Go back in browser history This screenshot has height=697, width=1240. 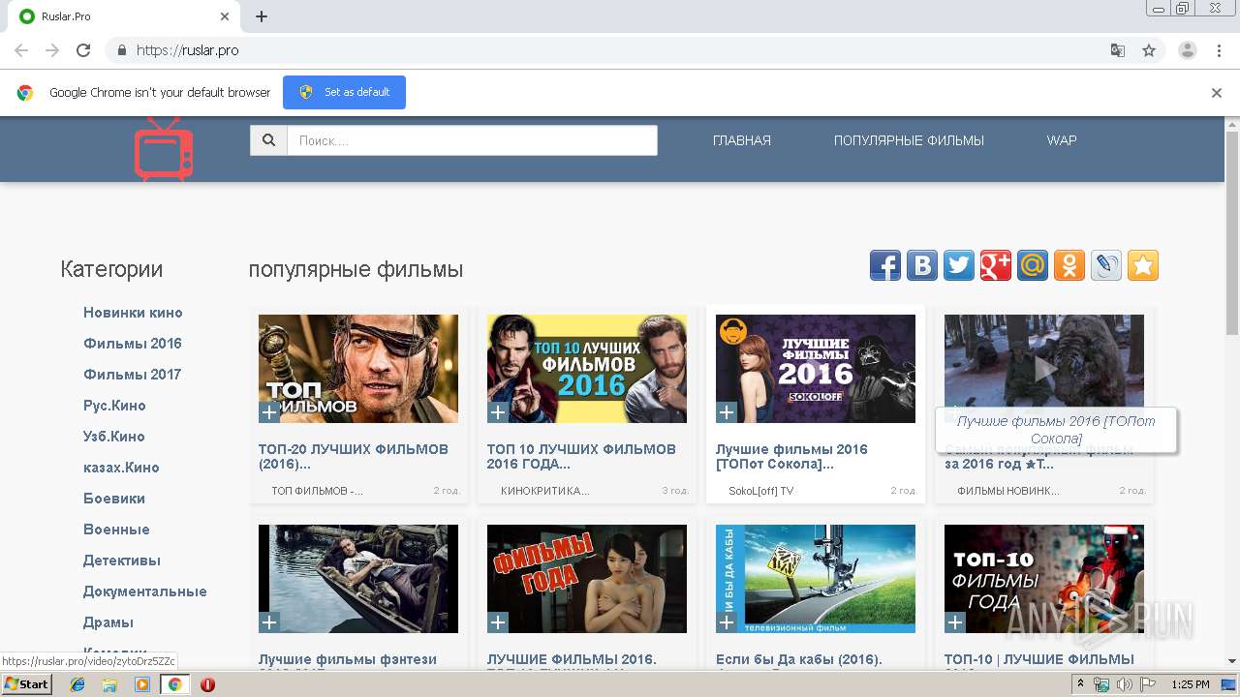[x=21, y=50]
